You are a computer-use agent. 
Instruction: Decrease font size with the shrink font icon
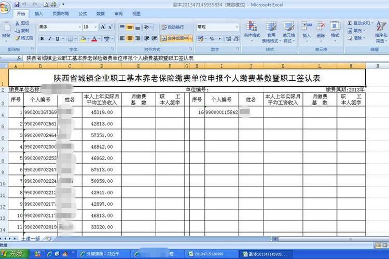(110, 27)
